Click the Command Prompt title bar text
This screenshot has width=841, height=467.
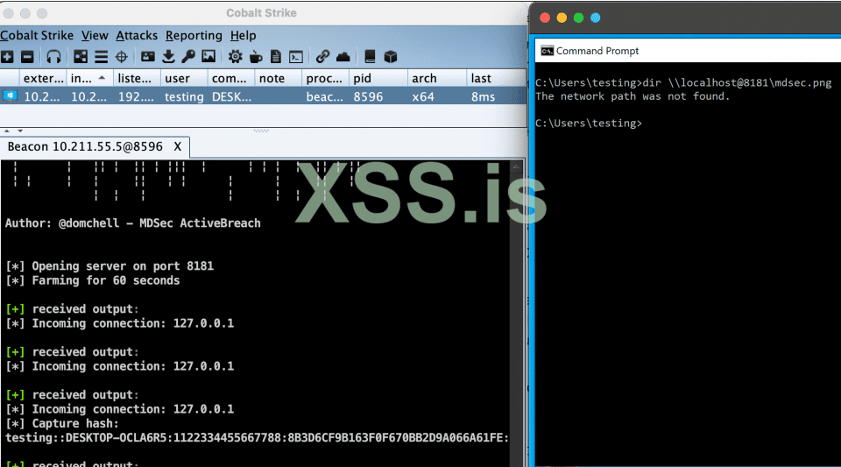tap(597, 51)
